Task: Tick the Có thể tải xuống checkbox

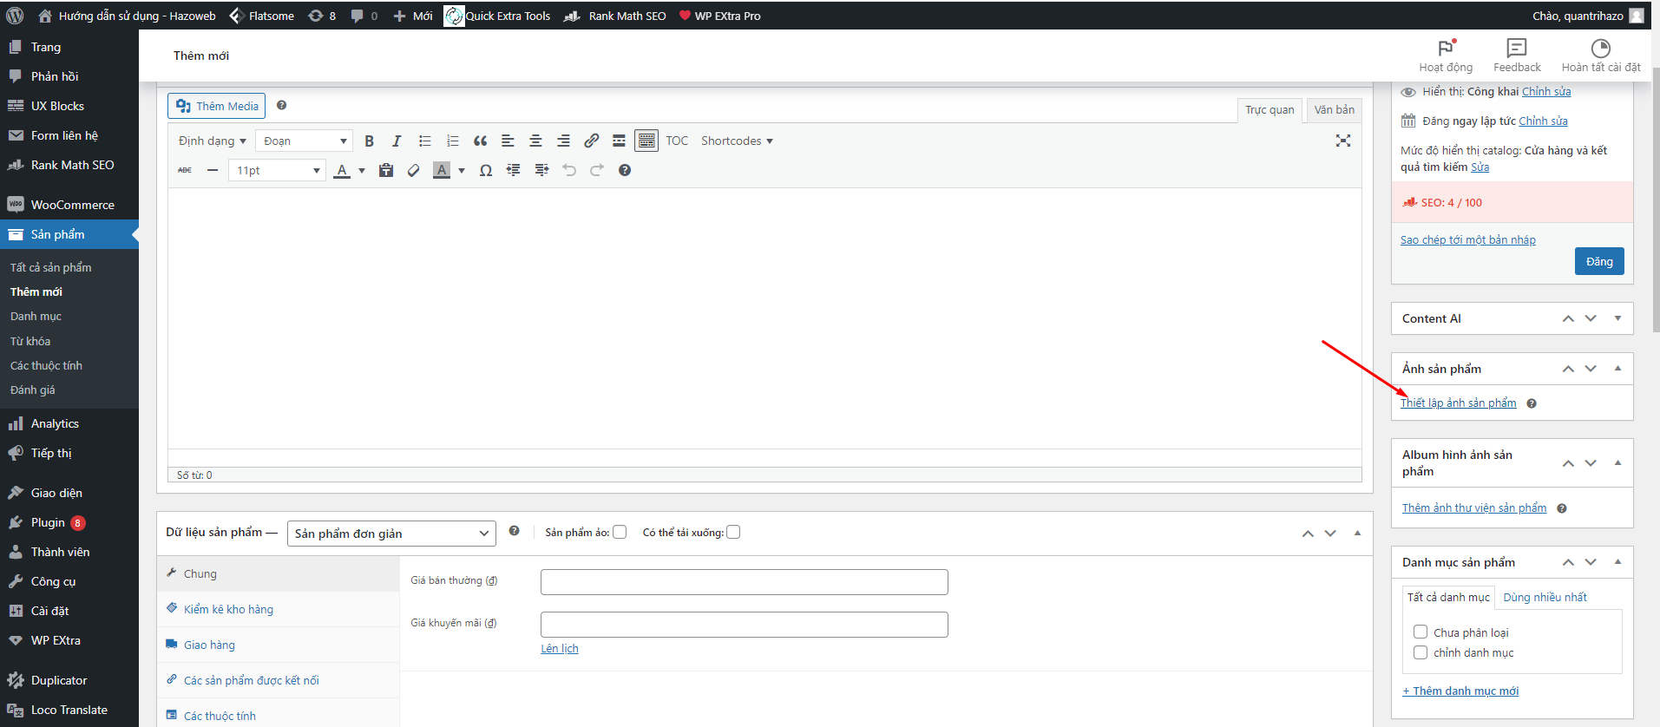Action: pyautogui.click(x=733, y=533)
